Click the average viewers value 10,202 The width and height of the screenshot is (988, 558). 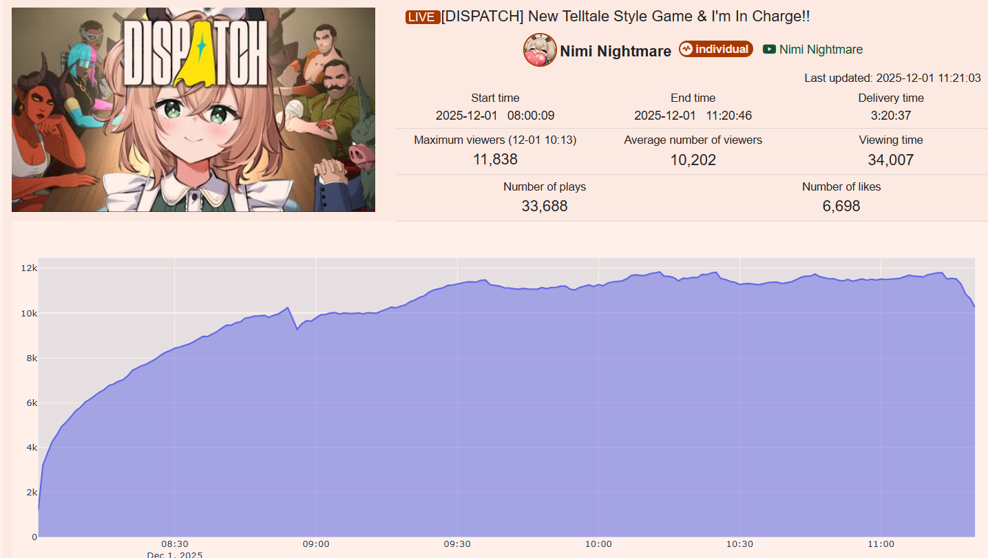[693, 160]
